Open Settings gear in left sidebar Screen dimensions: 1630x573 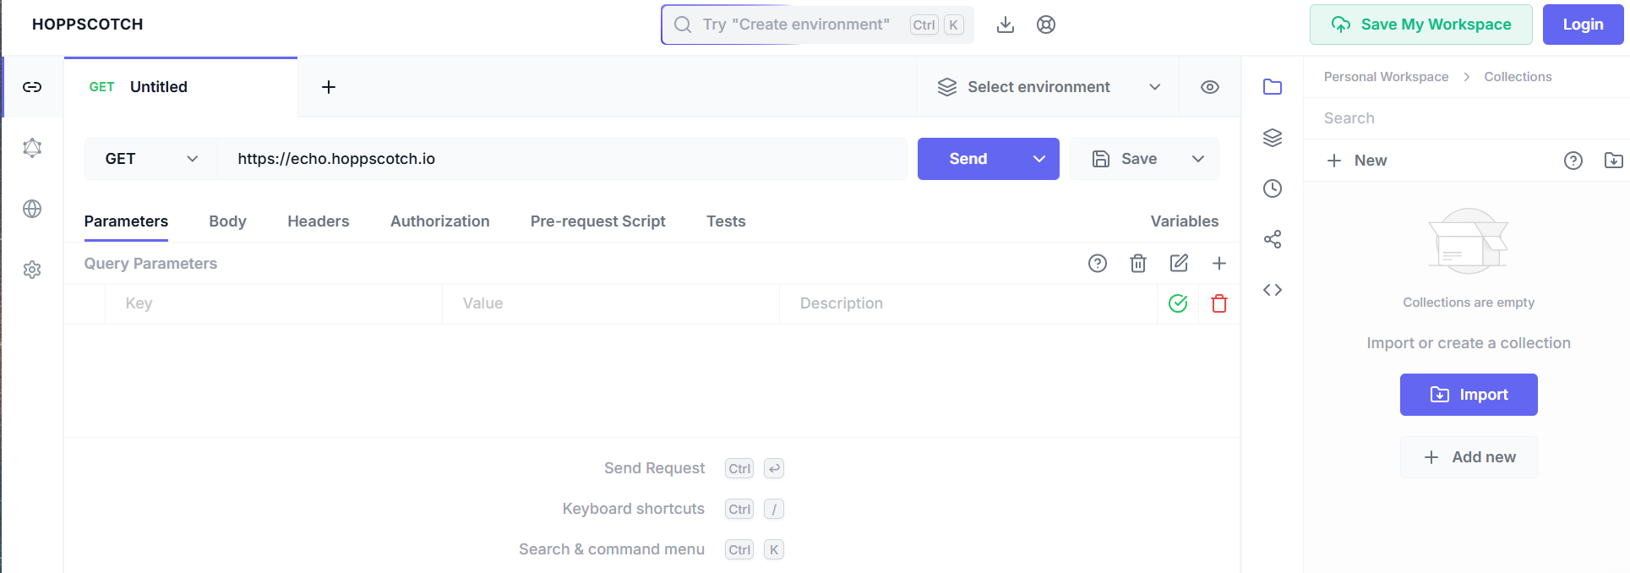pos(32,270)
